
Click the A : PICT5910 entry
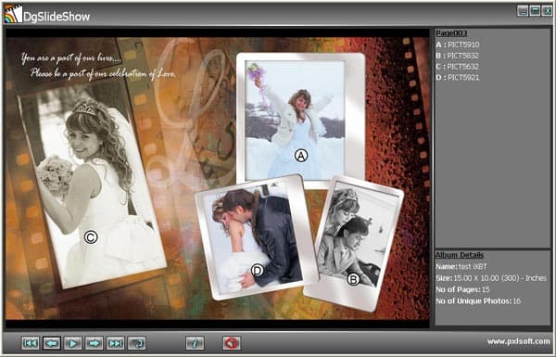458,45
